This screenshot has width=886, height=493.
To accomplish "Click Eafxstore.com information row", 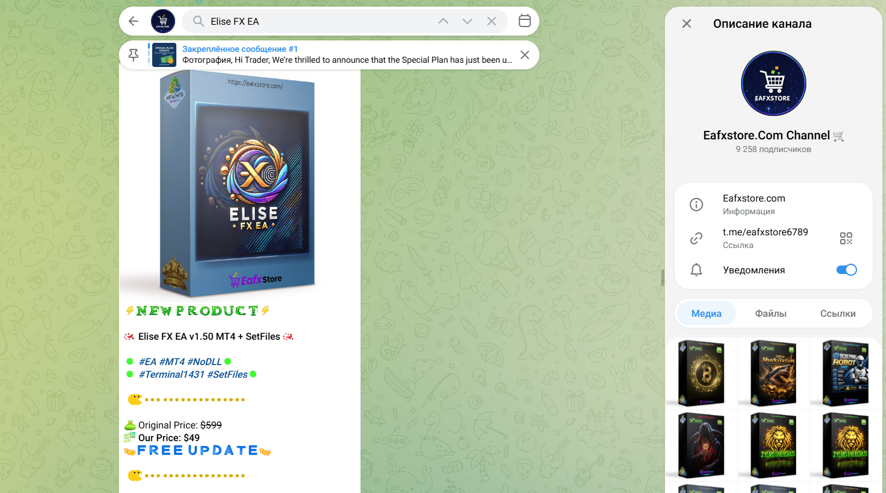I will coord(774,204).
